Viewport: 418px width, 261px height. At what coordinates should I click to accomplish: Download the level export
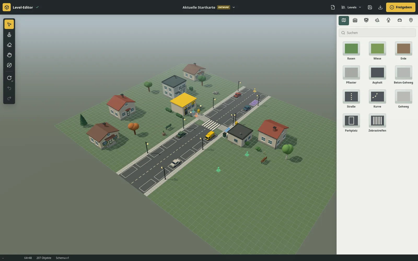tap(380, 7)
